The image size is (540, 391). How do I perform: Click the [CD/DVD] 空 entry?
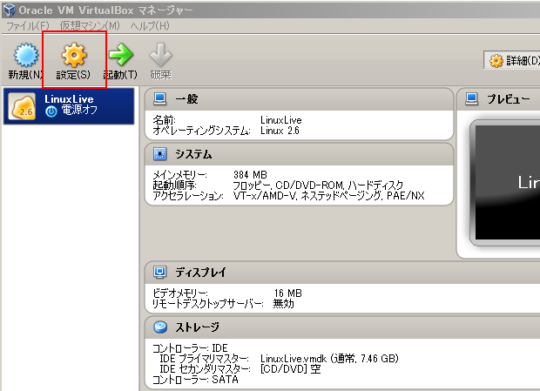(290, 369)
